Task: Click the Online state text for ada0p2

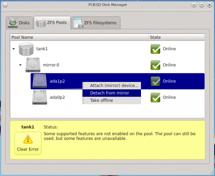Action: tap(169, 97)
